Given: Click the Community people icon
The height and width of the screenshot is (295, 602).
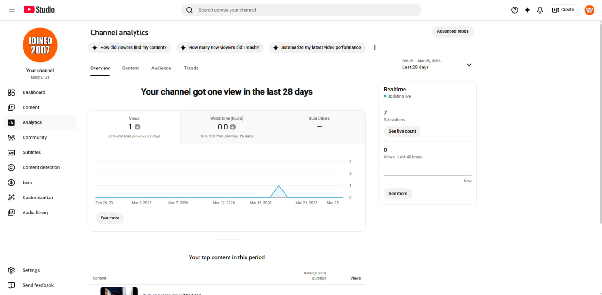Looking at the screenshot, I should tap(11, 137).
